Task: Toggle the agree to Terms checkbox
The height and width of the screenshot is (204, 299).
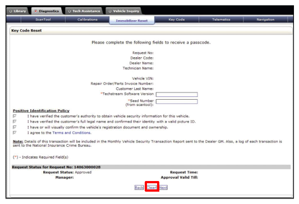Action: (x=15, y=133)
